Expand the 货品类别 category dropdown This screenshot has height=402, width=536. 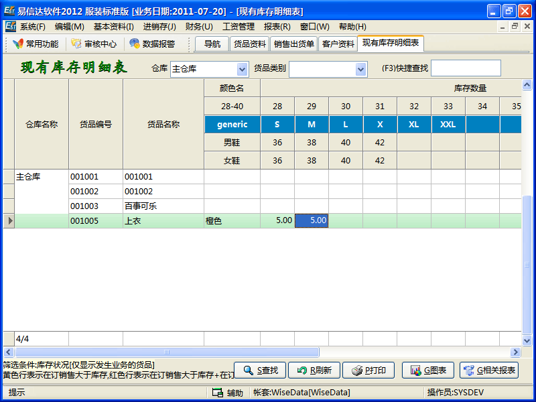click(361, 69)
